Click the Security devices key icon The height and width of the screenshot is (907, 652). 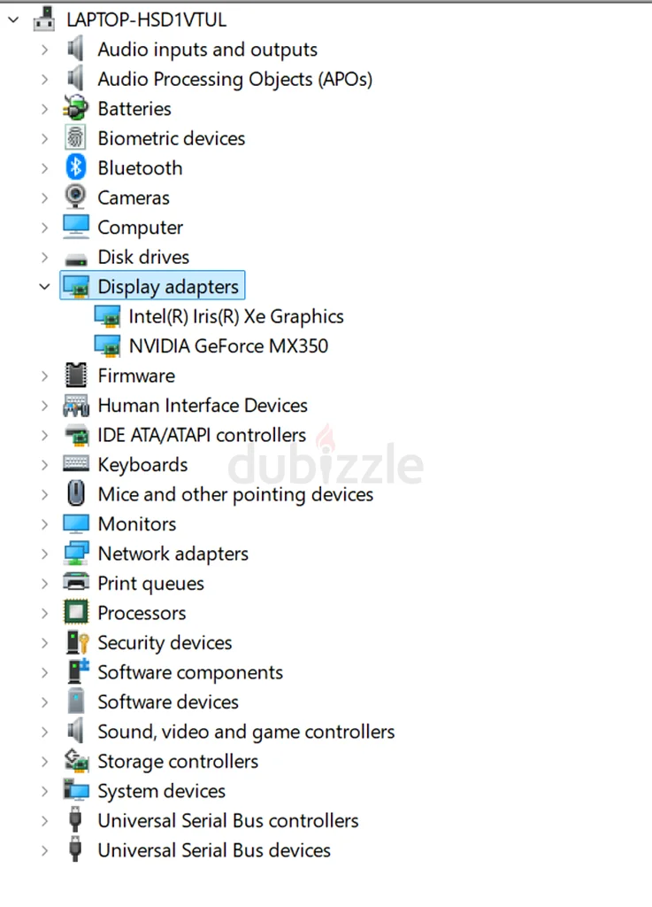tap(77, 642)
